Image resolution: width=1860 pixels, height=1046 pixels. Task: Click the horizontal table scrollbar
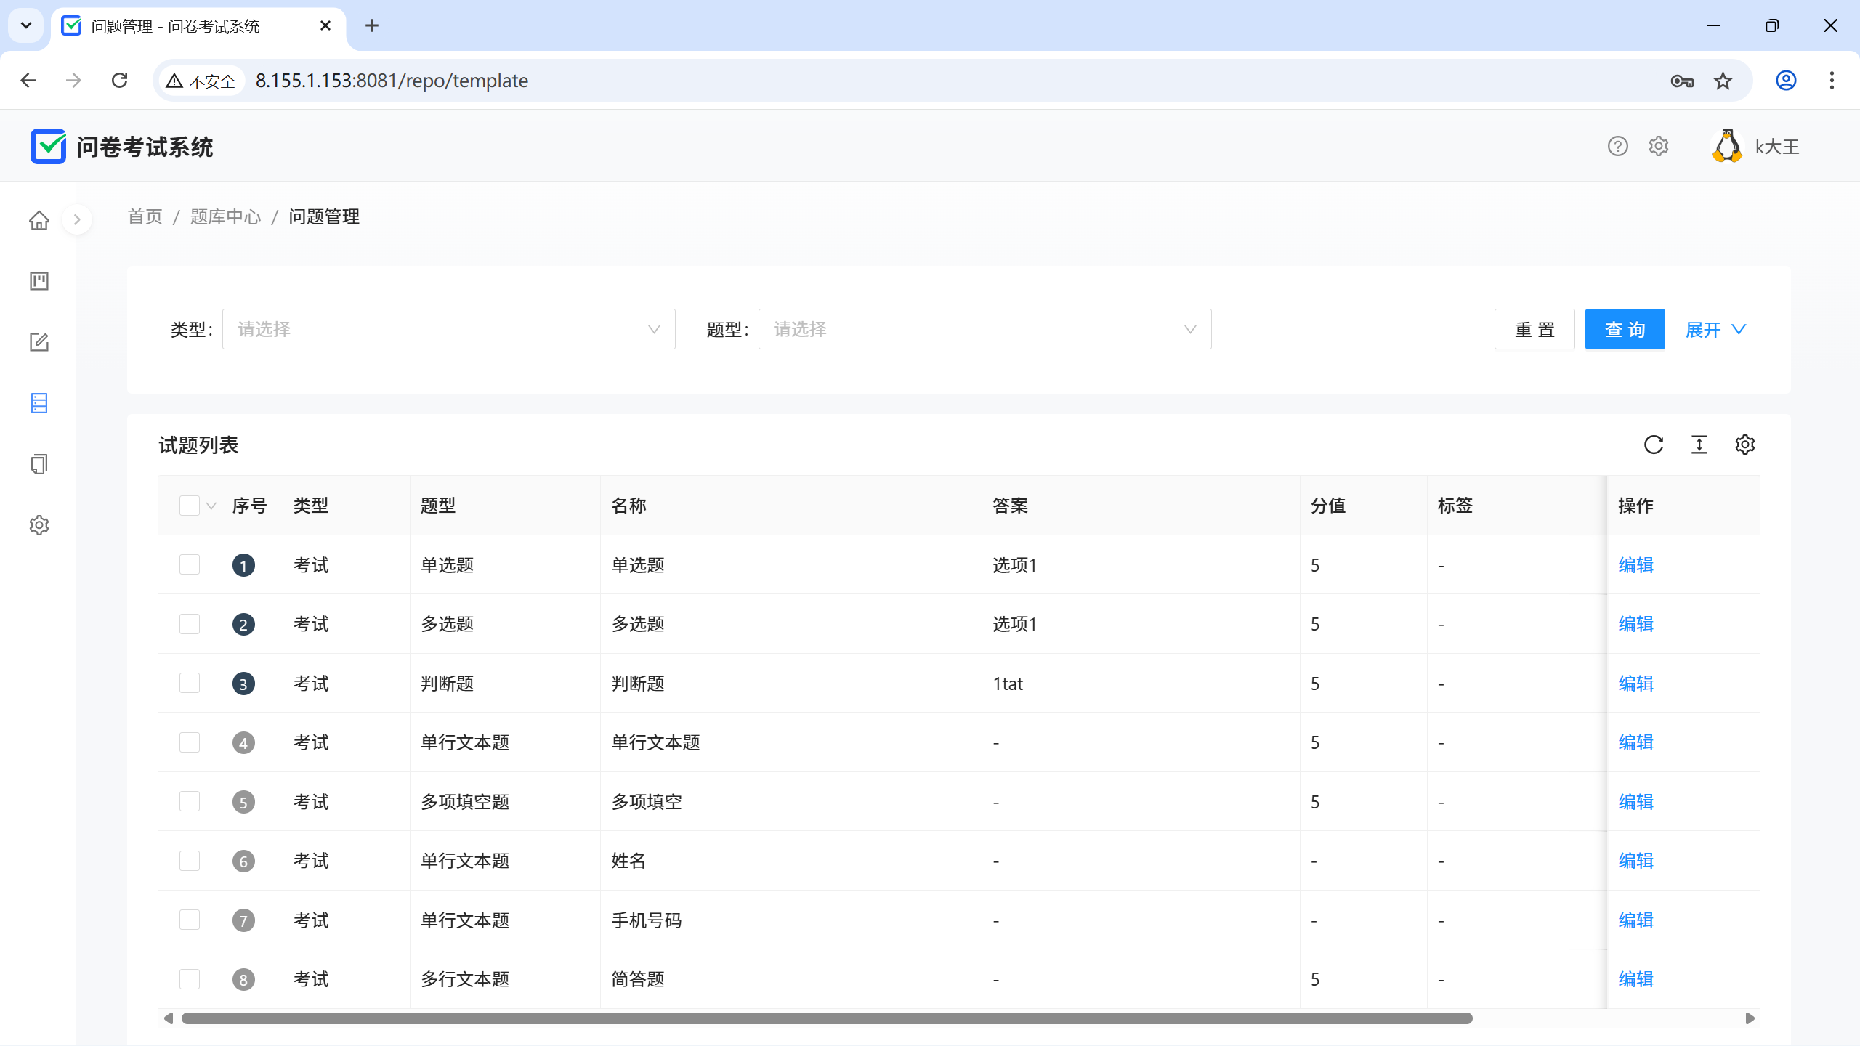(826, 1018)
